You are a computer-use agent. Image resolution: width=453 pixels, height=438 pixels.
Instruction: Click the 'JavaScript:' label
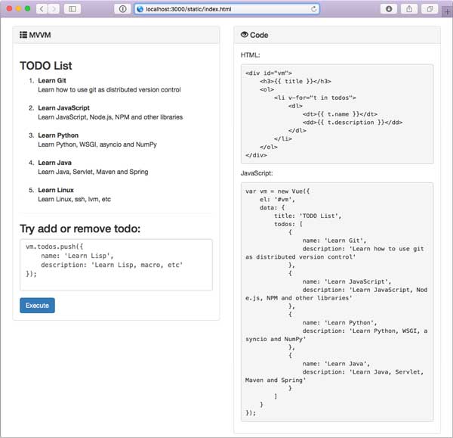coord(257,173)
